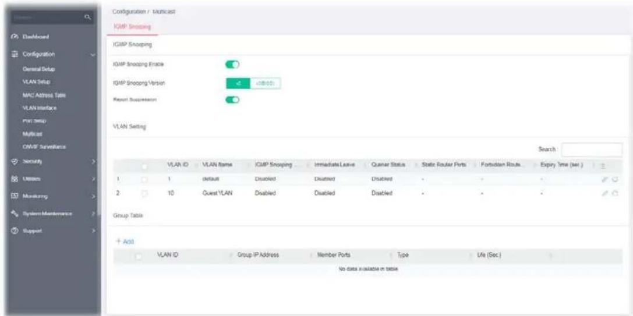Sort by Member Ports column header

(334, 255)
